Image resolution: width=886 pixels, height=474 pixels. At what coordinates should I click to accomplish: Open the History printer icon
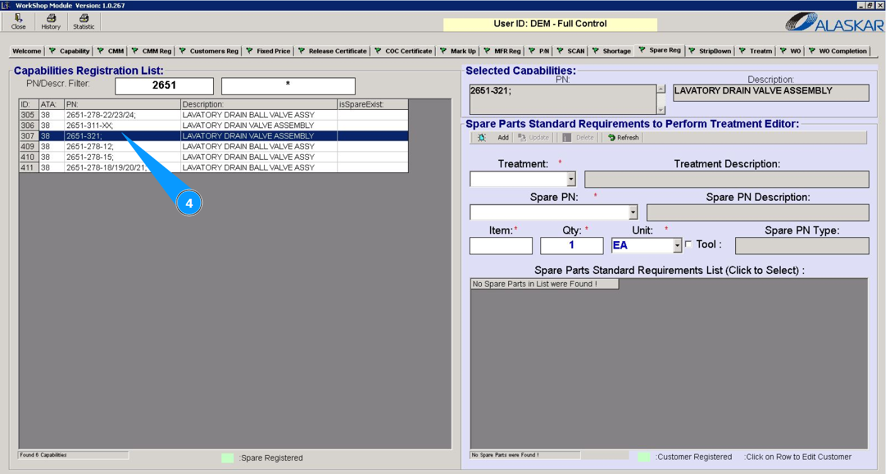[x=51, y=22]
